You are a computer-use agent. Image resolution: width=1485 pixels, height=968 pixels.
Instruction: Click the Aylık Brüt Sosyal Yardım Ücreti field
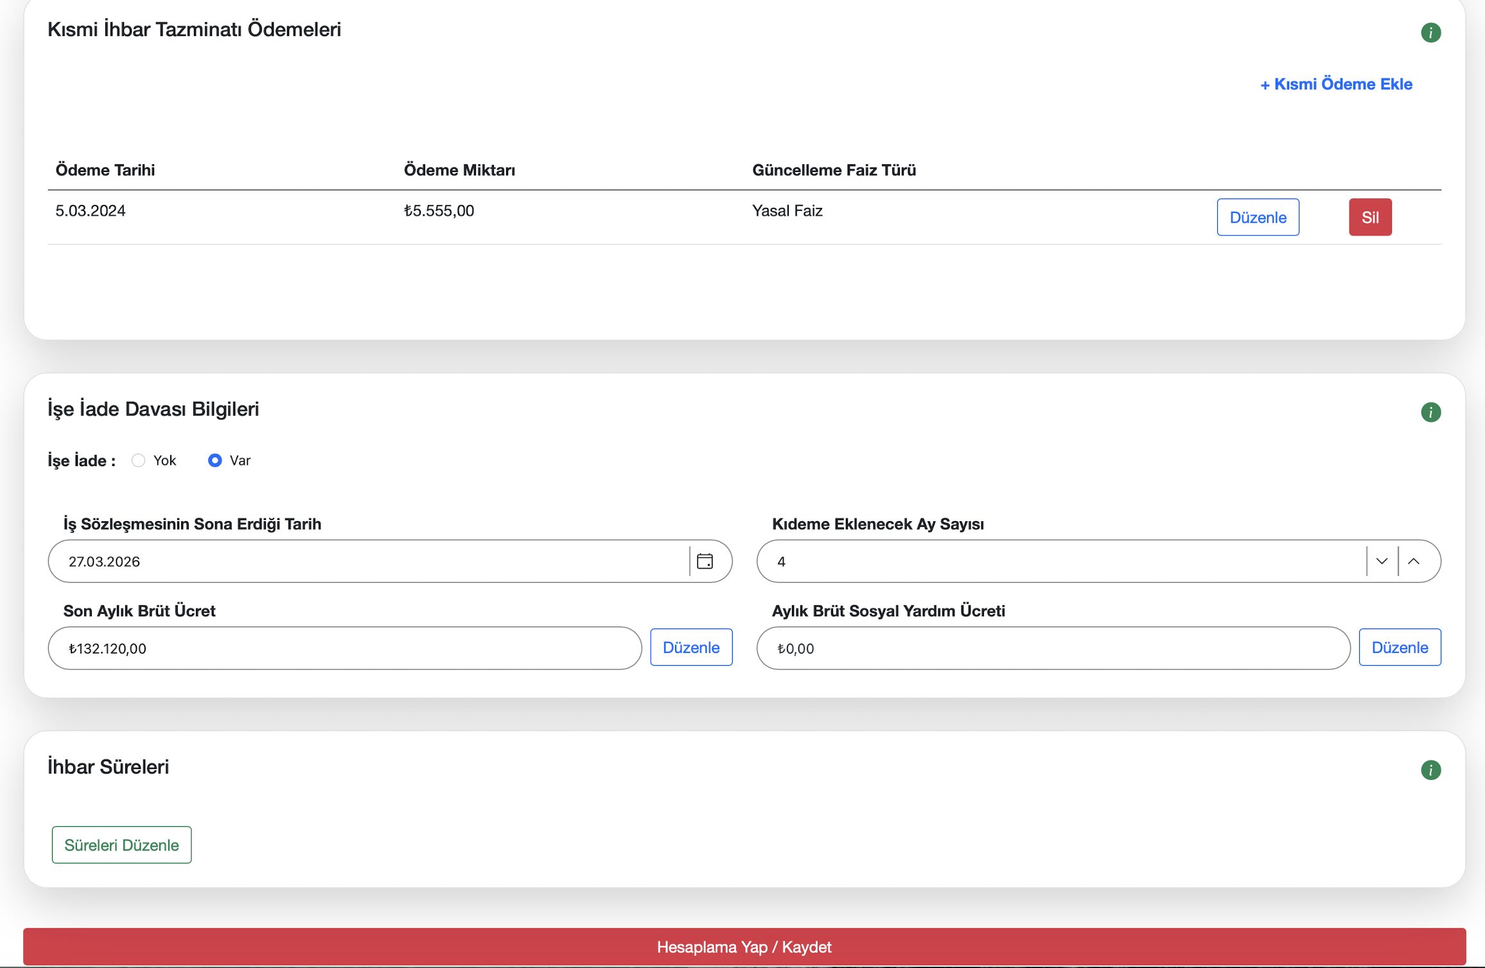click(x=1053, y=648)
